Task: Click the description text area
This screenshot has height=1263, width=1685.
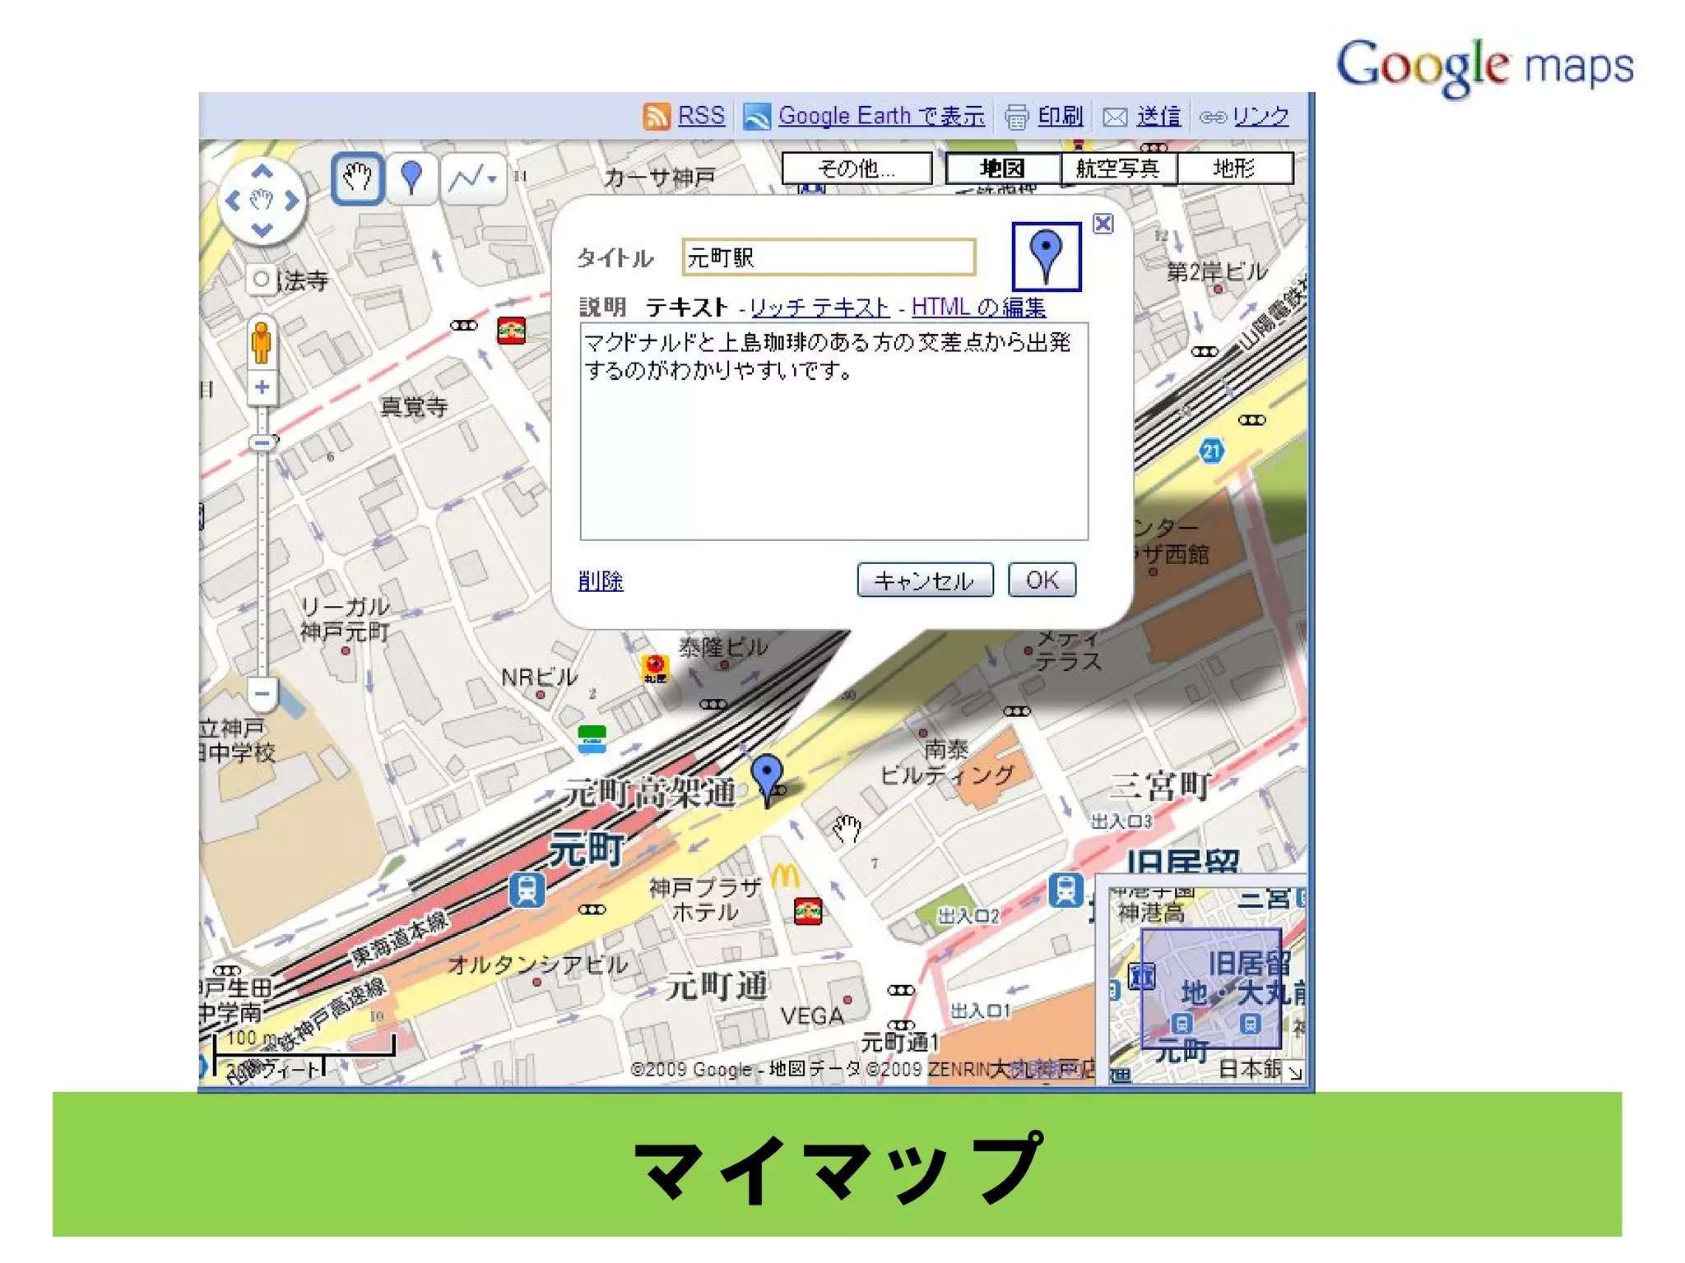Action: pyautogui.click(x=833, y=432)
